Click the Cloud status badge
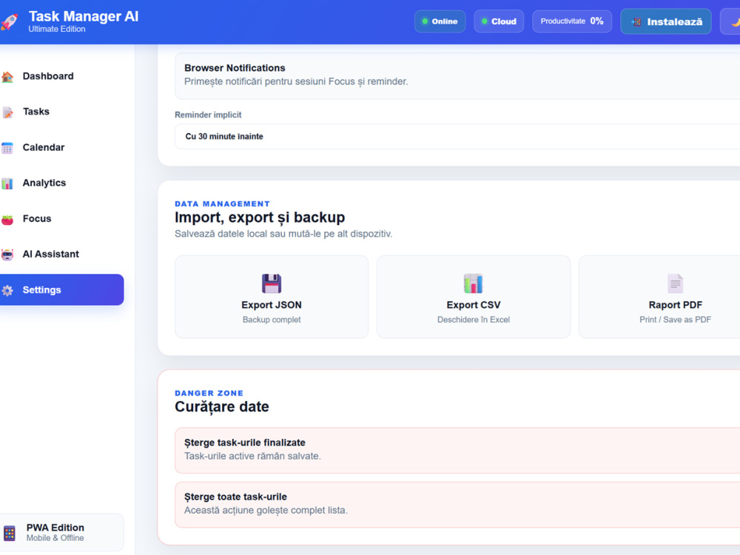 point(499,21)
